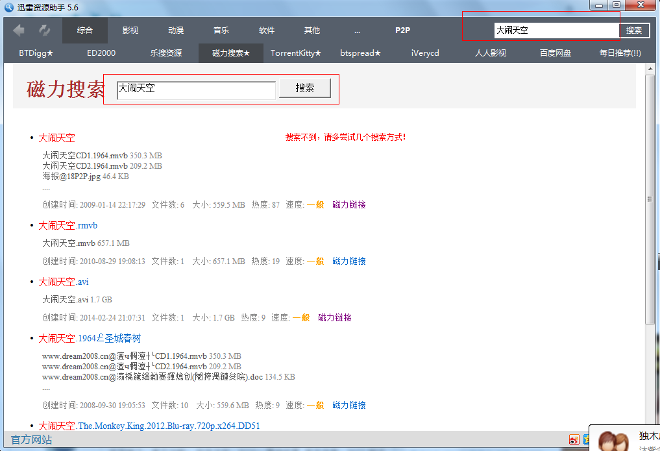Click the toolbar 搜索 button

point(634,30)
